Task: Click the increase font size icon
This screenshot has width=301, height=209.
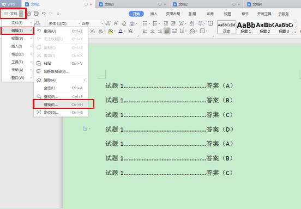Action: pyautogui.click(x=109, y=23)
